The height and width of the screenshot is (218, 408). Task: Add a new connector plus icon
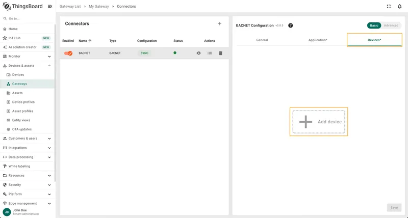pos(220,23)
